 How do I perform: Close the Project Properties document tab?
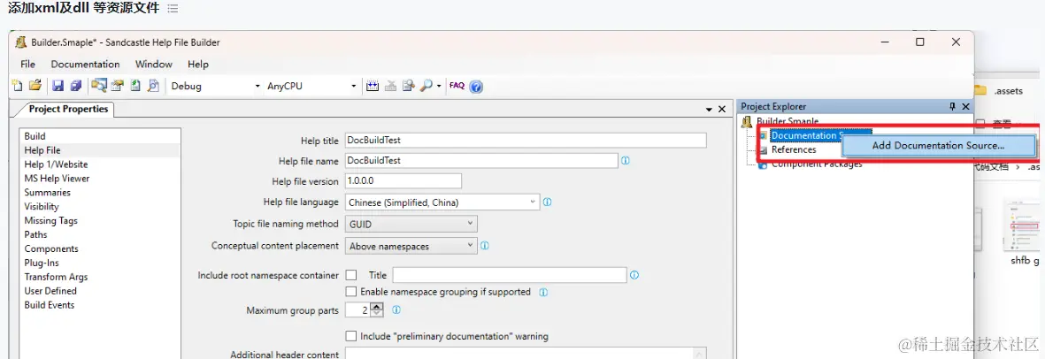point(722,110)
